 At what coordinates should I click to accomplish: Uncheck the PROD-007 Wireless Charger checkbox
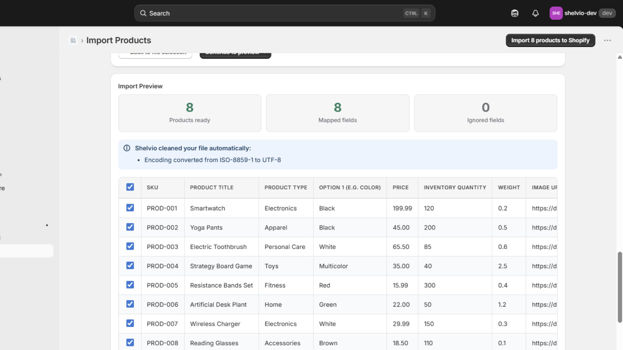(130, 323)
